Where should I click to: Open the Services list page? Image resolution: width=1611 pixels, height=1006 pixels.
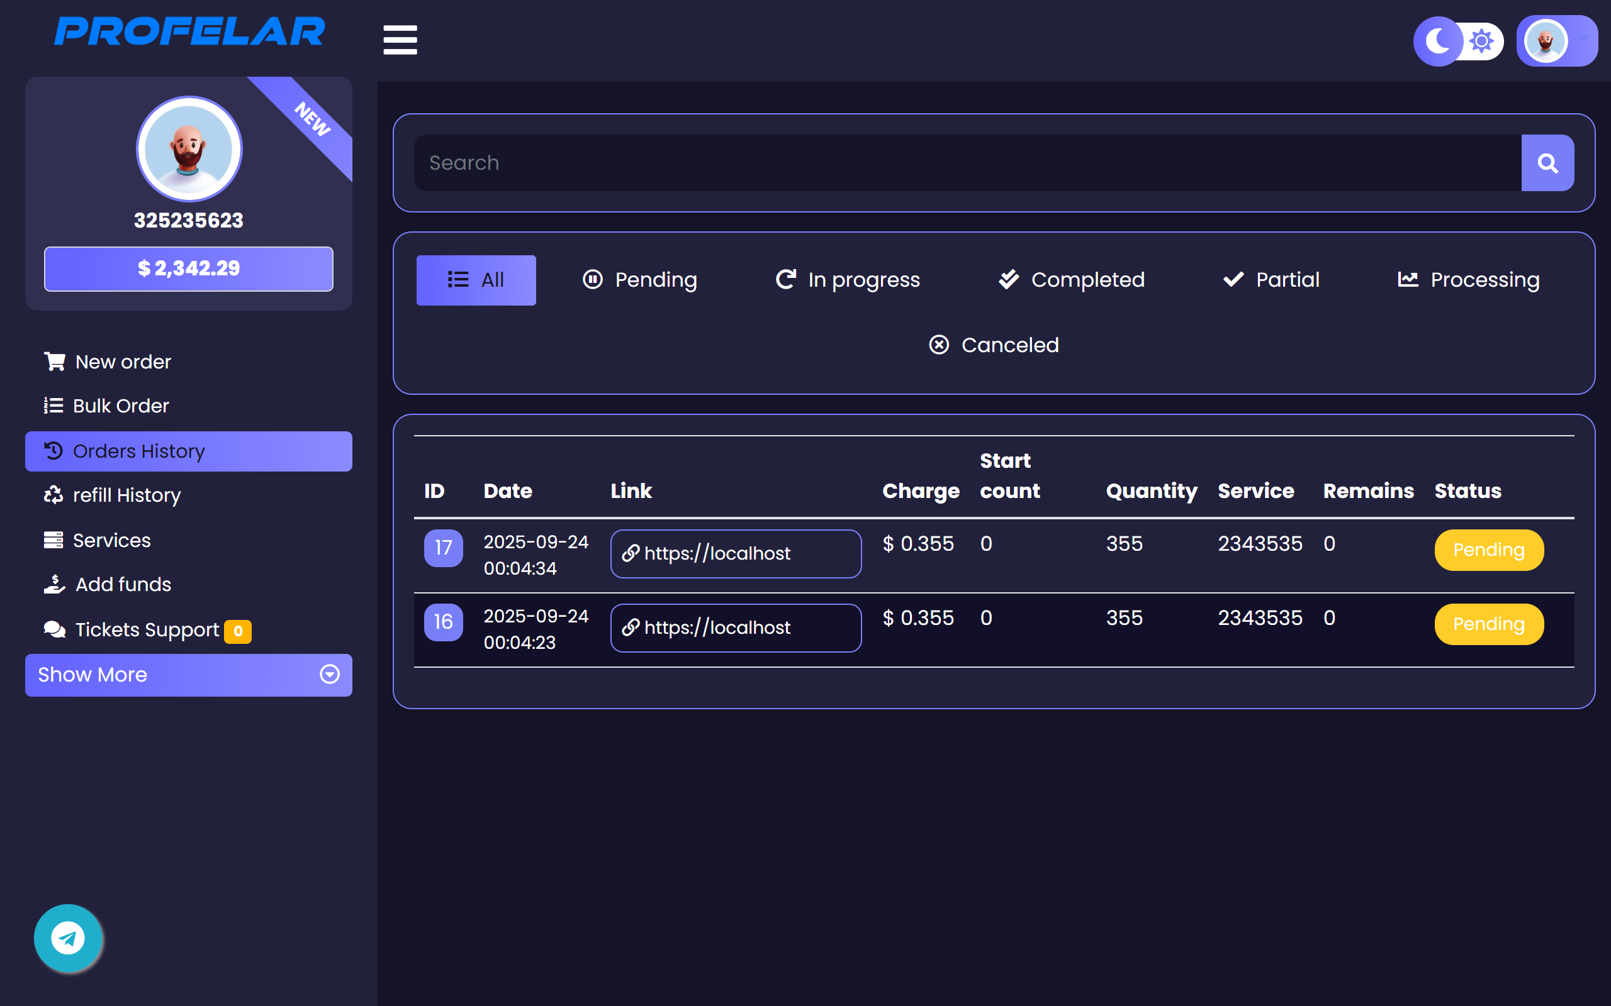(x=111, y=540)
